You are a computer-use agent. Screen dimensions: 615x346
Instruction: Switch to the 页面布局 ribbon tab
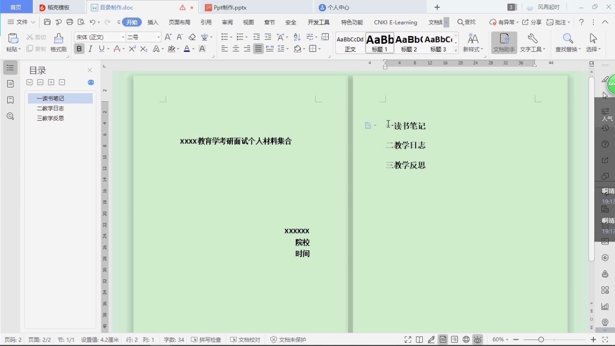click(x=179, y=22)
